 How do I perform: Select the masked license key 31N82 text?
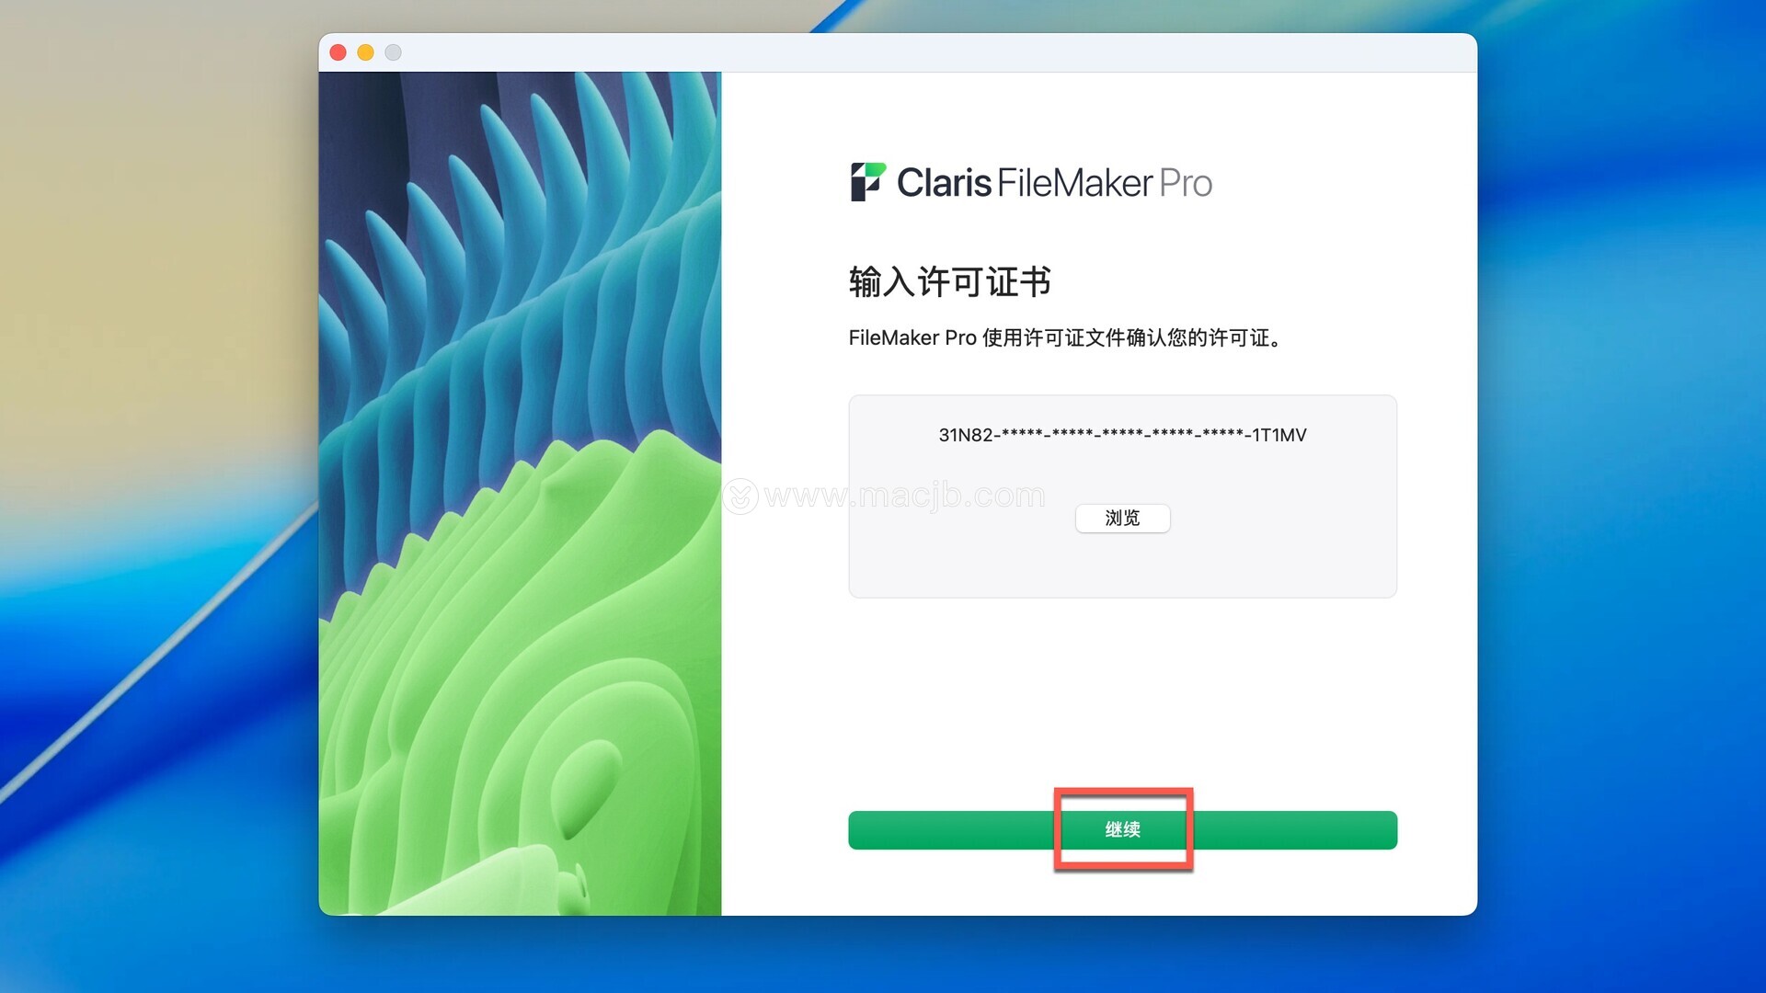1122,435
